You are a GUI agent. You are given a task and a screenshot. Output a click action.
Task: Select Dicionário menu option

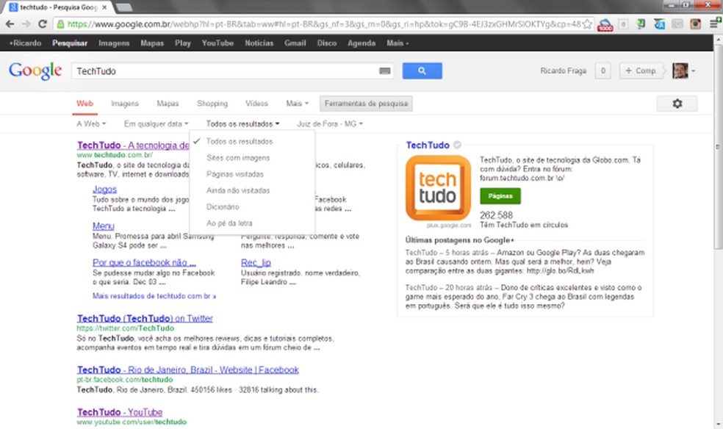[x=252, y=207]
